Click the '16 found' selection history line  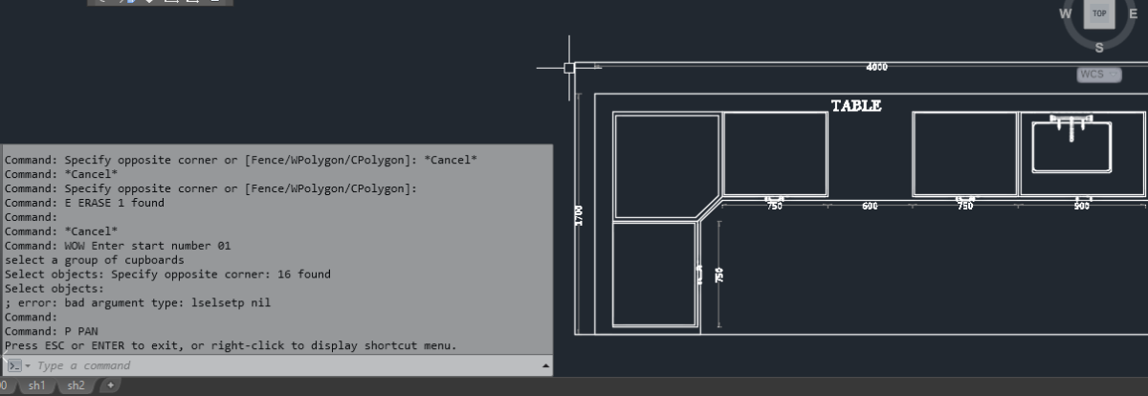167,274
